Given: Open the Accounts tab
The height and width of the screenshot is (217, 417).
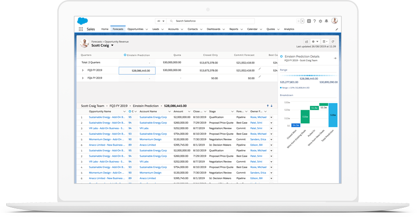Looking at the screenshot, I should pyautogui.click(x=173, y=29).
